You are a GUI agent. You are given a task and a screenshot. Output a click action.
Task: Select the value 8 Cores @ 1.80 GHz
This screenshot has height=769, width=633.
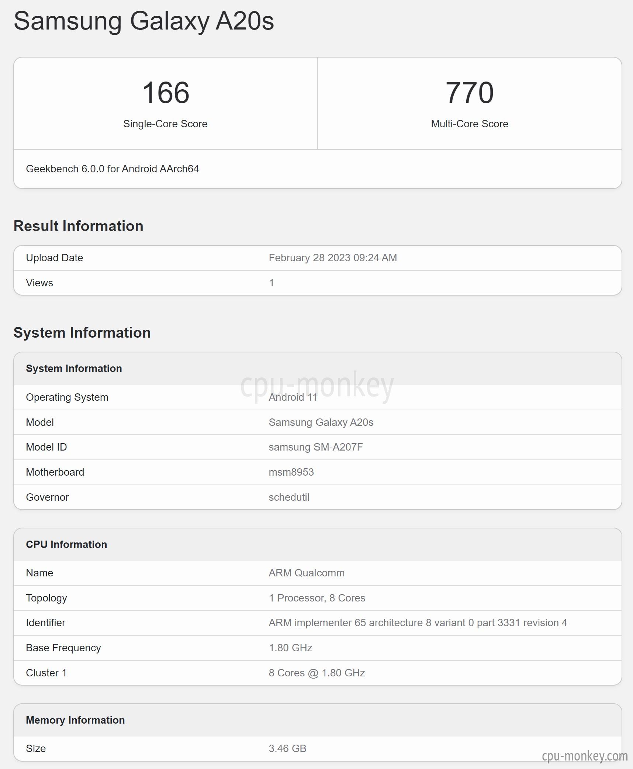coord(317,673)
